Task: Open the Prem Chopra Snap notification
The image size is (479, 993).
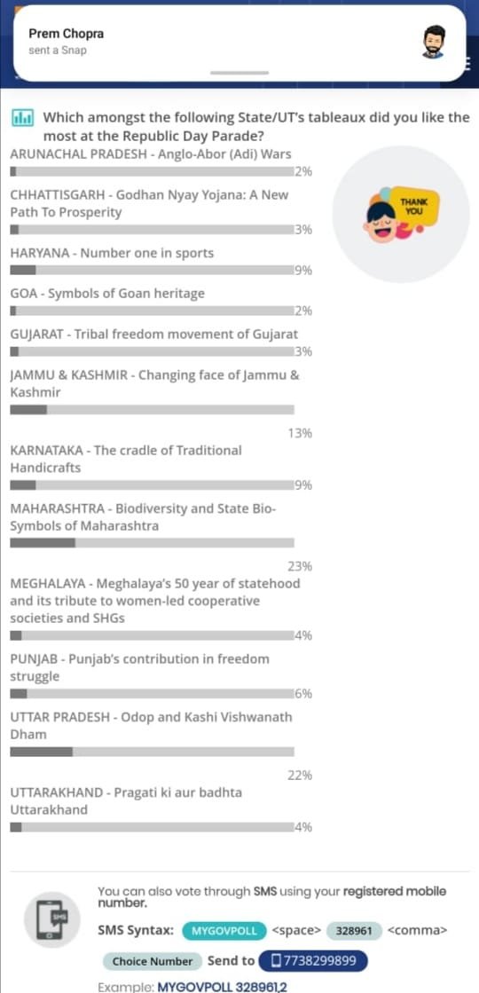Action: click(239, 43)
